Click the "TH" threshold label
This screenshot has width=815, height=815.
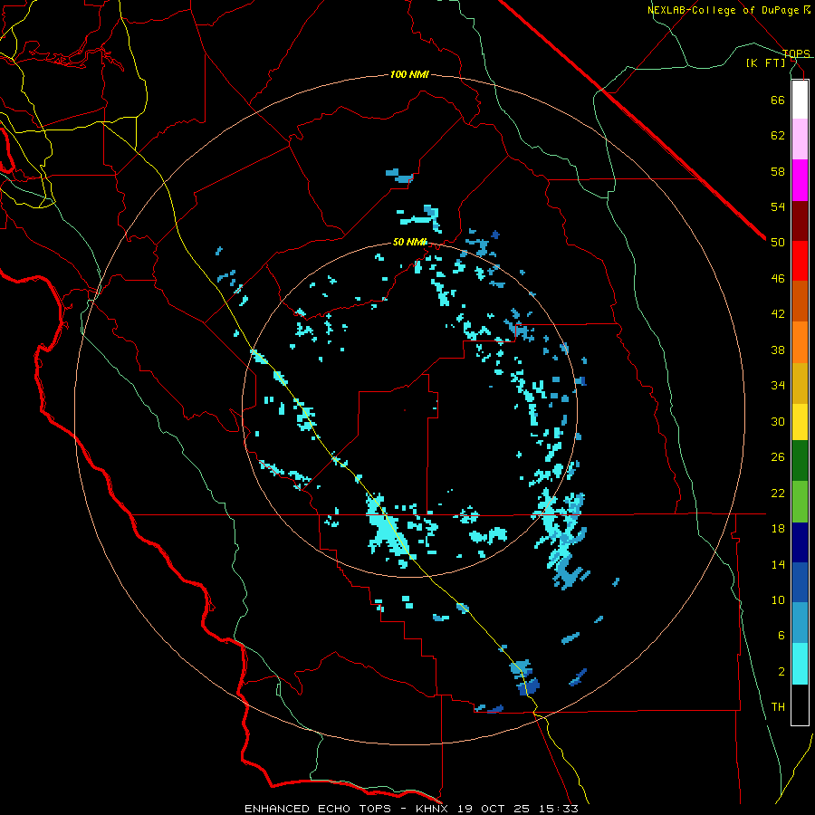(778, 707)
